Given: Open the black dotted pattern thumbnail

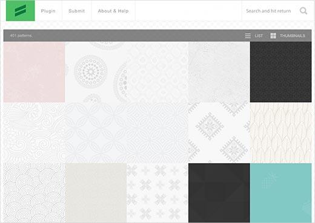Looking at the screenshot, I should tap(280, 72).
